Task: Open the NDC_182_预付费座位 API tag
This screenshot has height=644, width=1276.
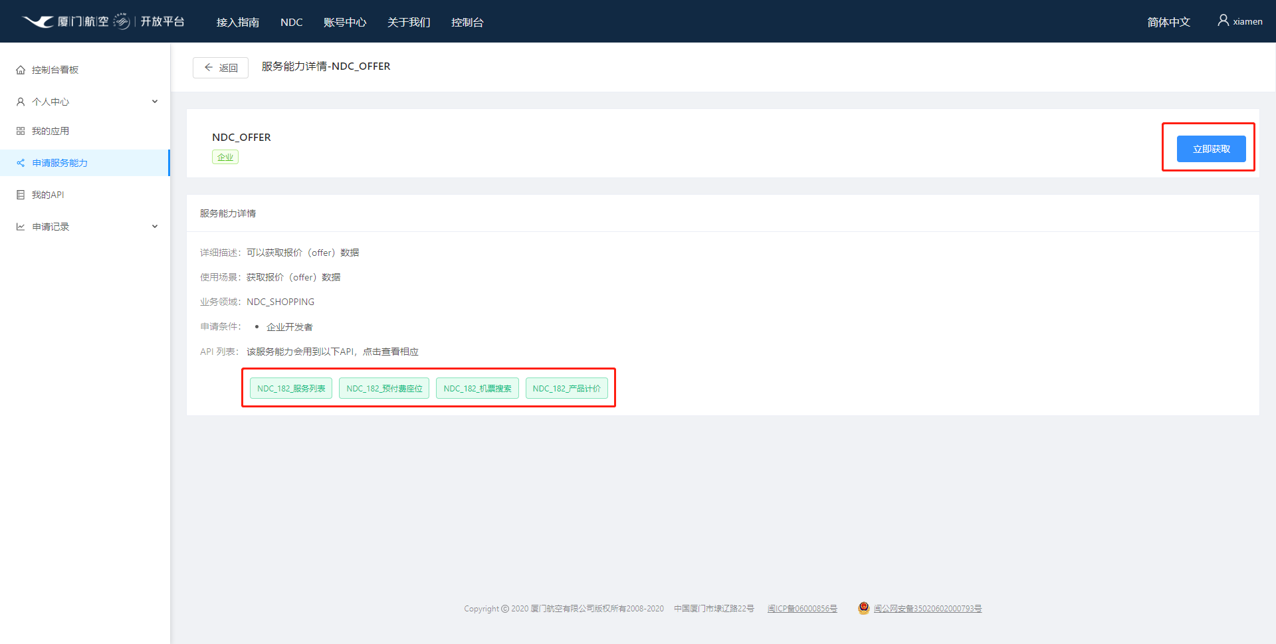Action: coord(384,388)
